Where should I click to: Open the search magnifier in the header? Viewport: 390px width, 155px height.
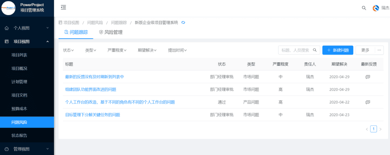tap(364, 8)
